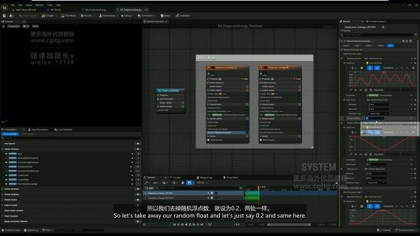Select Dynamic Material Parameters in left emitter
This screenshot has height=236, width=420.
pos(227,132)
